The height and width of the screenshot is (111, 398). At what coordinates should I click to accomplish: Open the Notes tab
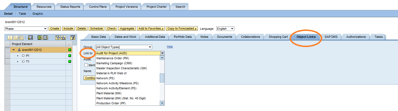[204, 37]
